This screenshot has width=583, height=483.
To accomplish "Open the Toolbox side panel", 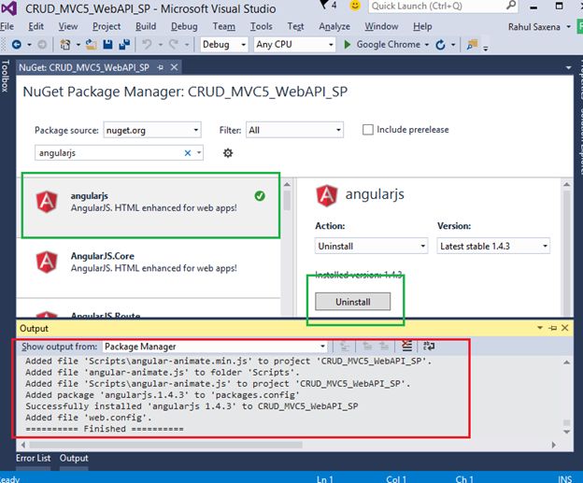I will [x=6, y=76].
